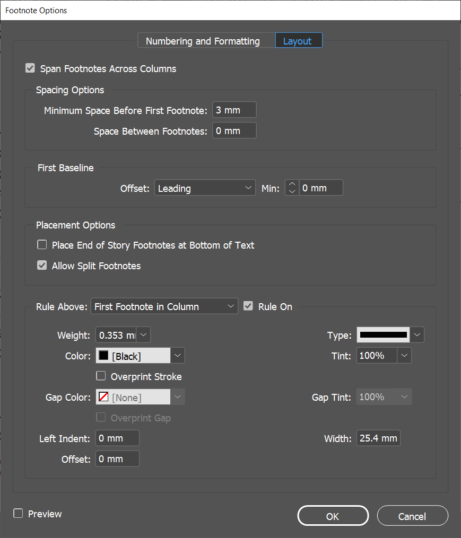Click the rule Width input field
This screenshot has height=538, width=461.
pos(378,438)
